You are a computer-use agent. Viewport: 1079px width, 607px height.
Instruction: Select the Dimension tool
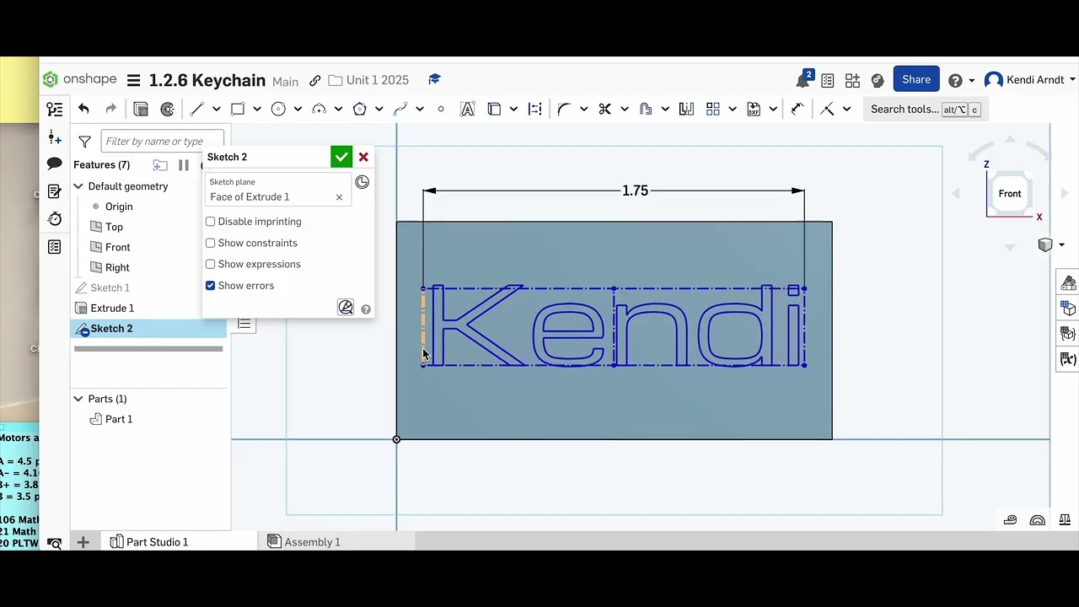pos(797,109)
